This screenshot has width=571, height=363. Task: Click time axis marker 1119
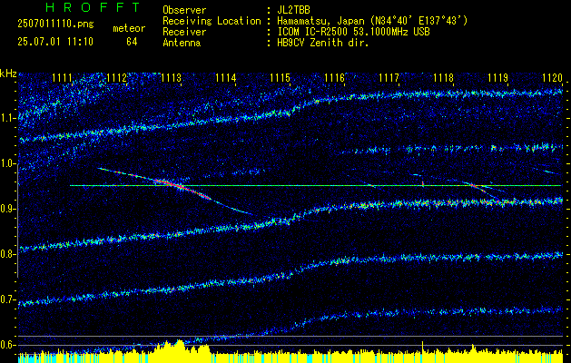pos(498,78)
